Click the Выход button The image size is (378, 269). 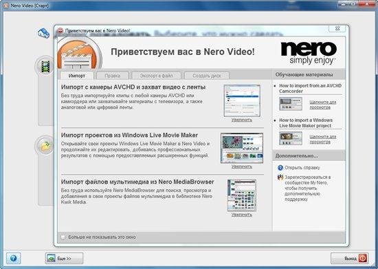click(x=350, y=259)
